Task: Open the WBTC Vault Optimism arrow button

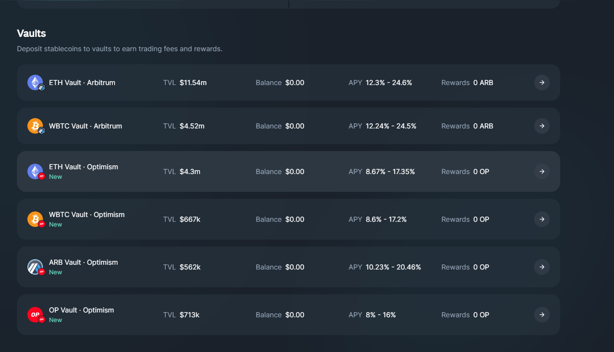Action: (x=542, y=219)
